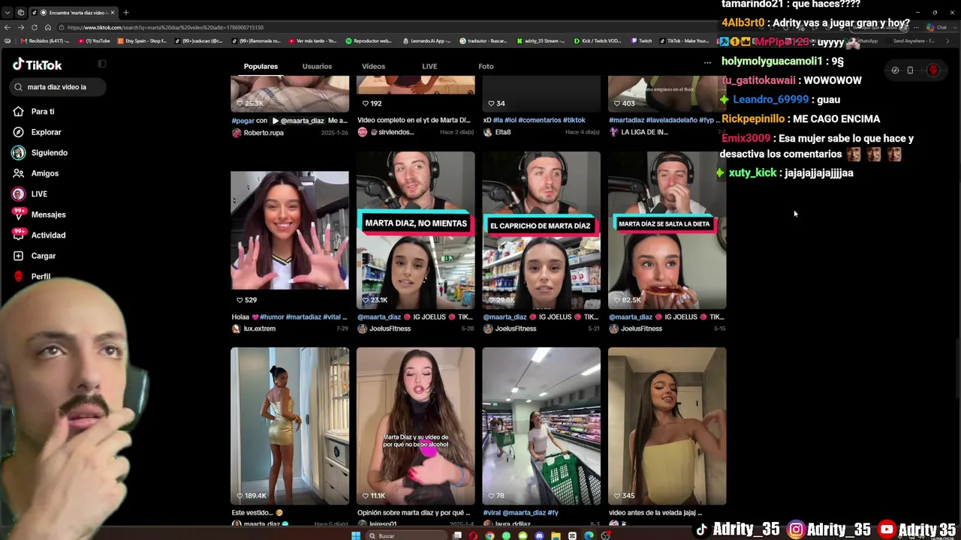
Task: Open a new browser tab
Action: click(125, 12)
